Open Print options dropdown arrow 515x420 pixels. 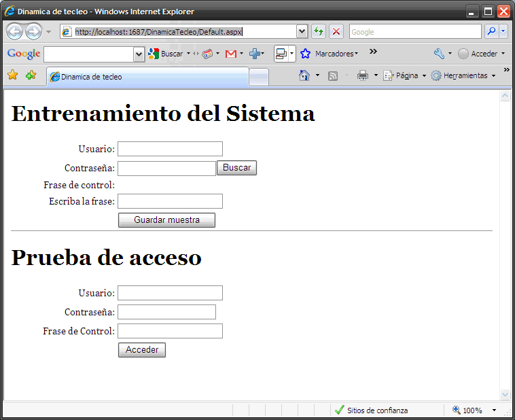pyautogui.click(x=376, y=75)
